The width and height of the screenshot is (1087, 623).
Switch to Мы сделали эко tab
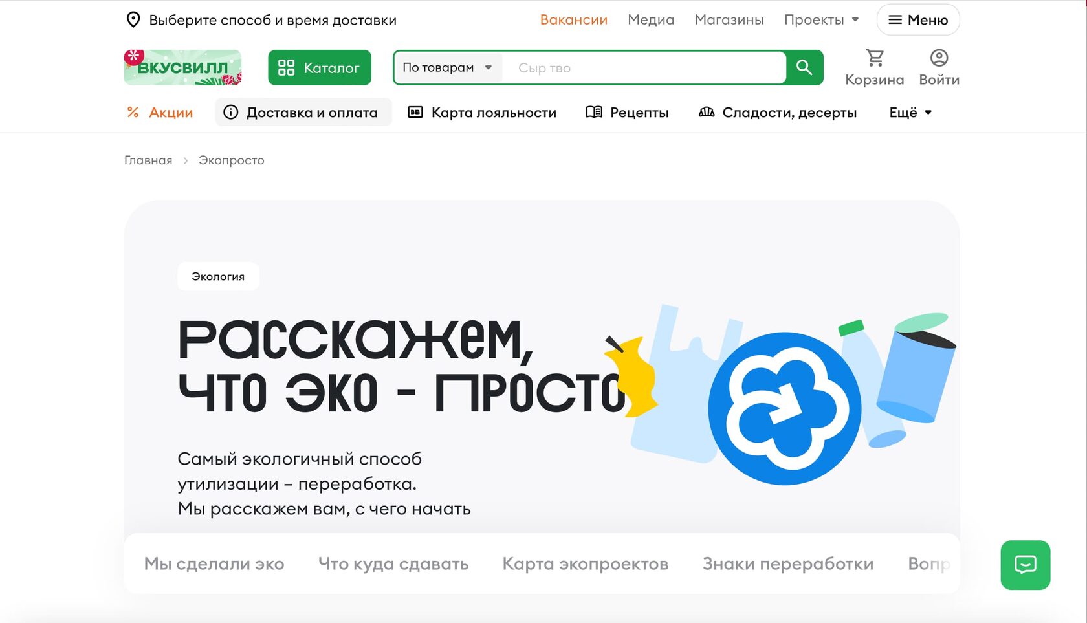point(214,564)
